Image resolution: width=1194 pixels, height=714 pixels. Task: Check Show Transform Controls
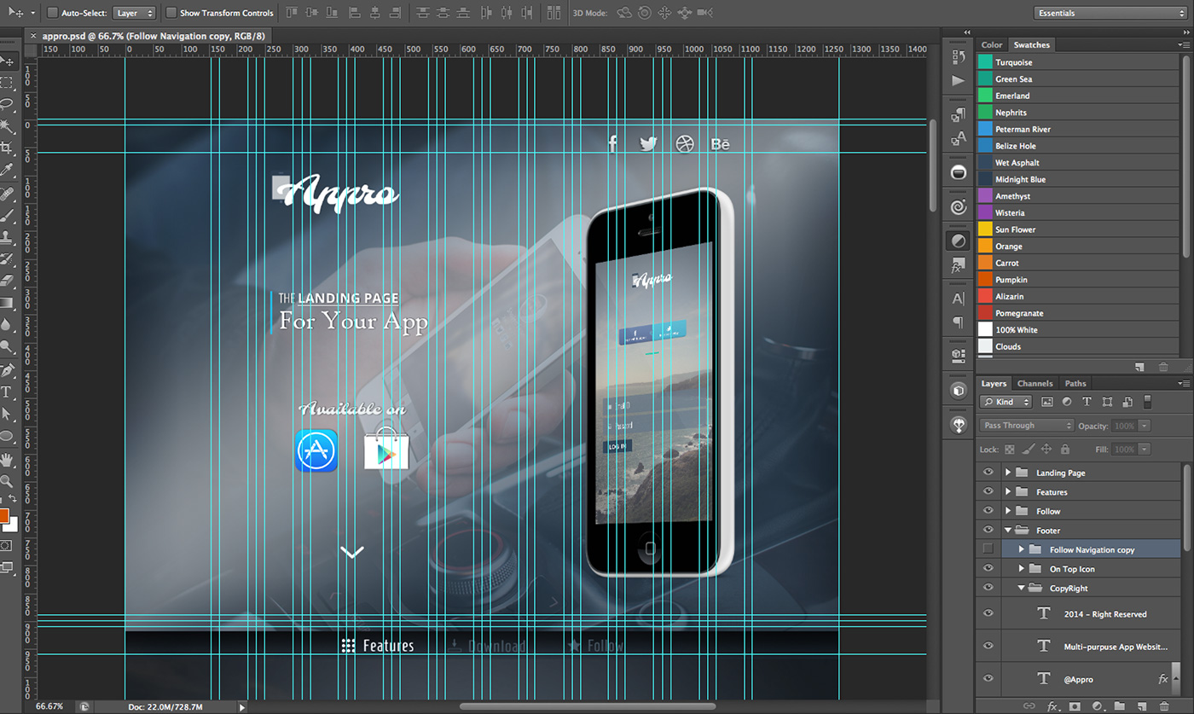pos(171,13)
